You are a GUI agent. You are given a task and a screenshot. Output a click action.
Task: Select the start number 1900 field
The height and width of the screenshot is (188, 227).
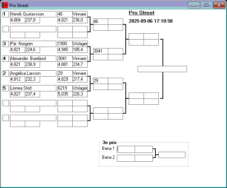65,44
